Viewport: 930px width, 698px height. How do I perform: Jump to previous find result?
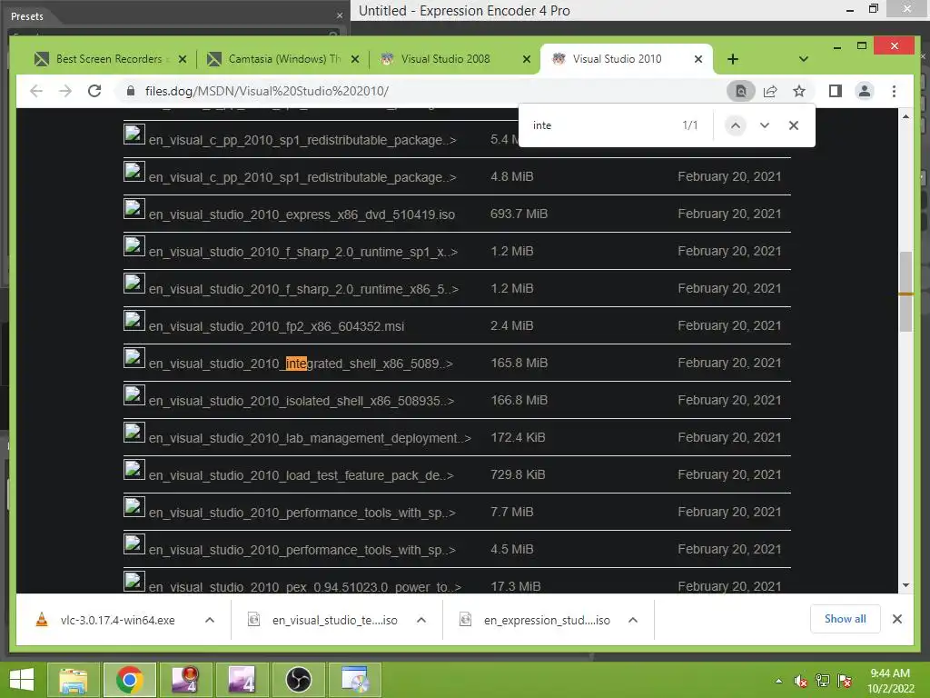(735, 125)
